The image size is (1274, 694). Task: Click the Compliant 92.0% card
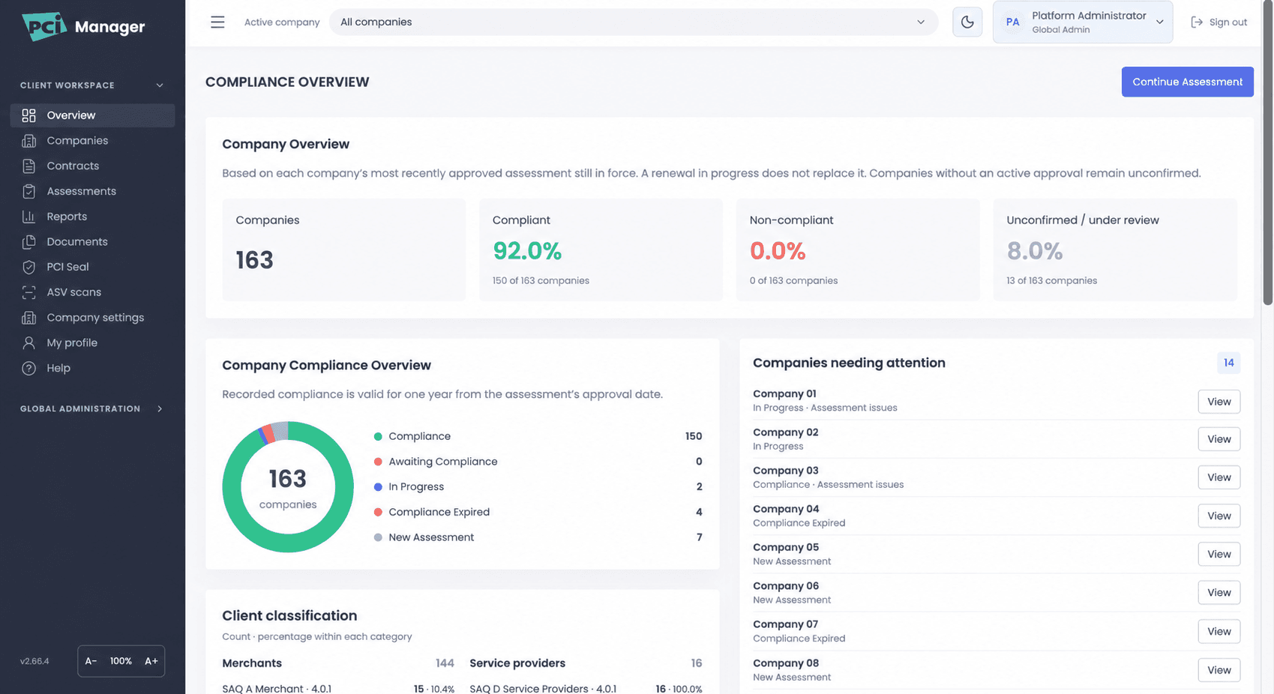tap(601, 250)
